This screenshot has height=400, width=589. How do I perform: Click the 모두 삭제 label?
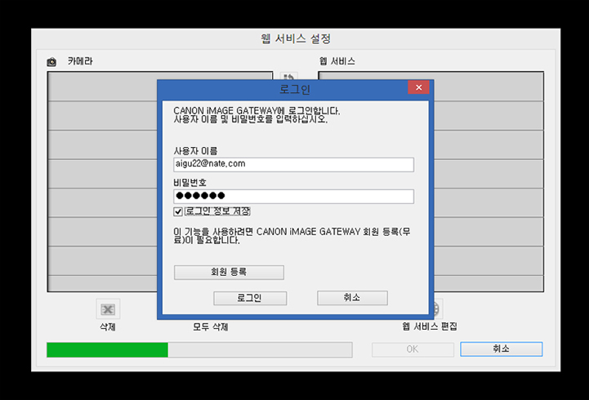[x=211, y=327]
